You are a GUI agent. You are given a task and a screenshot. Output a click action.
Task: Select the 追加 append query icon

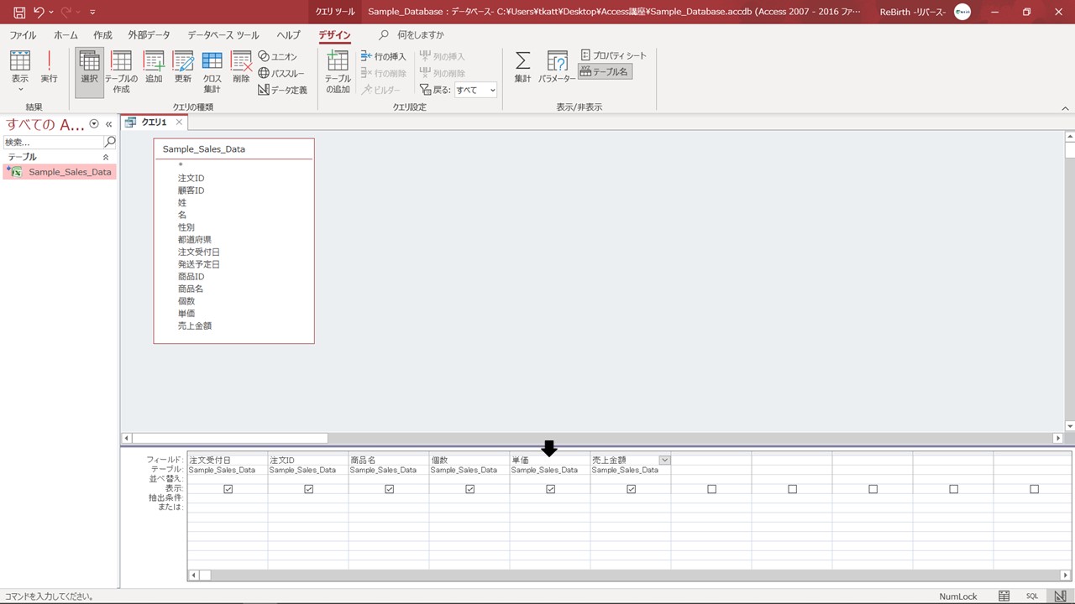(x=154, y=67)
